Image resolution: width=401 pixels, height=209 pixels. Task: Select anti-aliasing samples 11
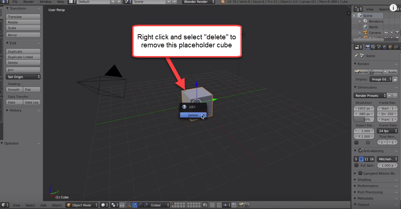tap(366, 159)
